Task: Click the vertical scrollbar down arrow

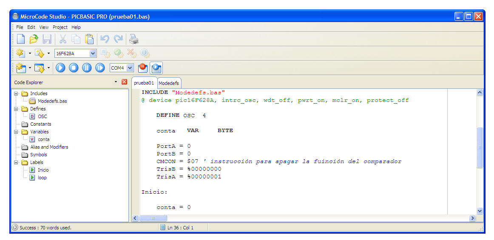Action: click(x=480, y=211)
